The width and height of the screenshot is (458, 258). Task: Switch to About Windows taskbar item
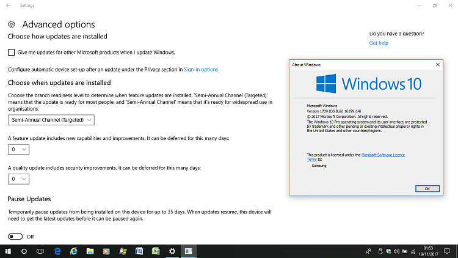click(x=189, y=251)
